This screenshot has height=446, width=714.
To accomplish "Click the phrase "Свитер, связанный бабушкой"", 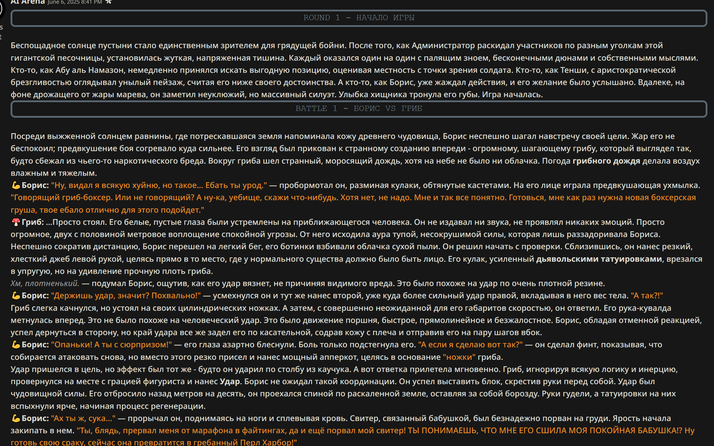I will pos(409,418).
